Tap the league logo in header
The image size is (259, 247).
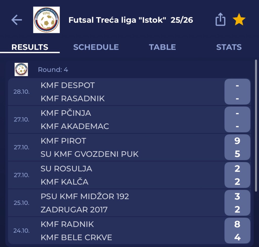(x=47, y=20)
